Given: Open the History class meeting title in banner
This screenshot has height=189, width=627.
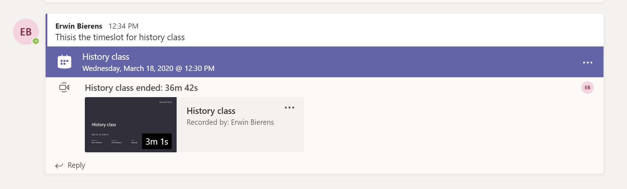Looking at the screenshot, I should pyautogui.click(x=105, y=57).
